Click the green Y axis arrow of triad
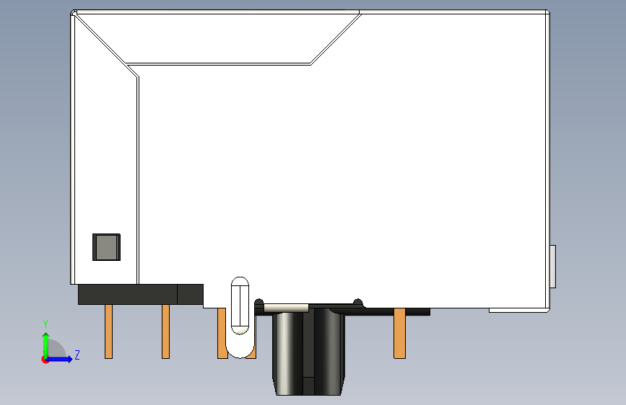 pos(46,344)
